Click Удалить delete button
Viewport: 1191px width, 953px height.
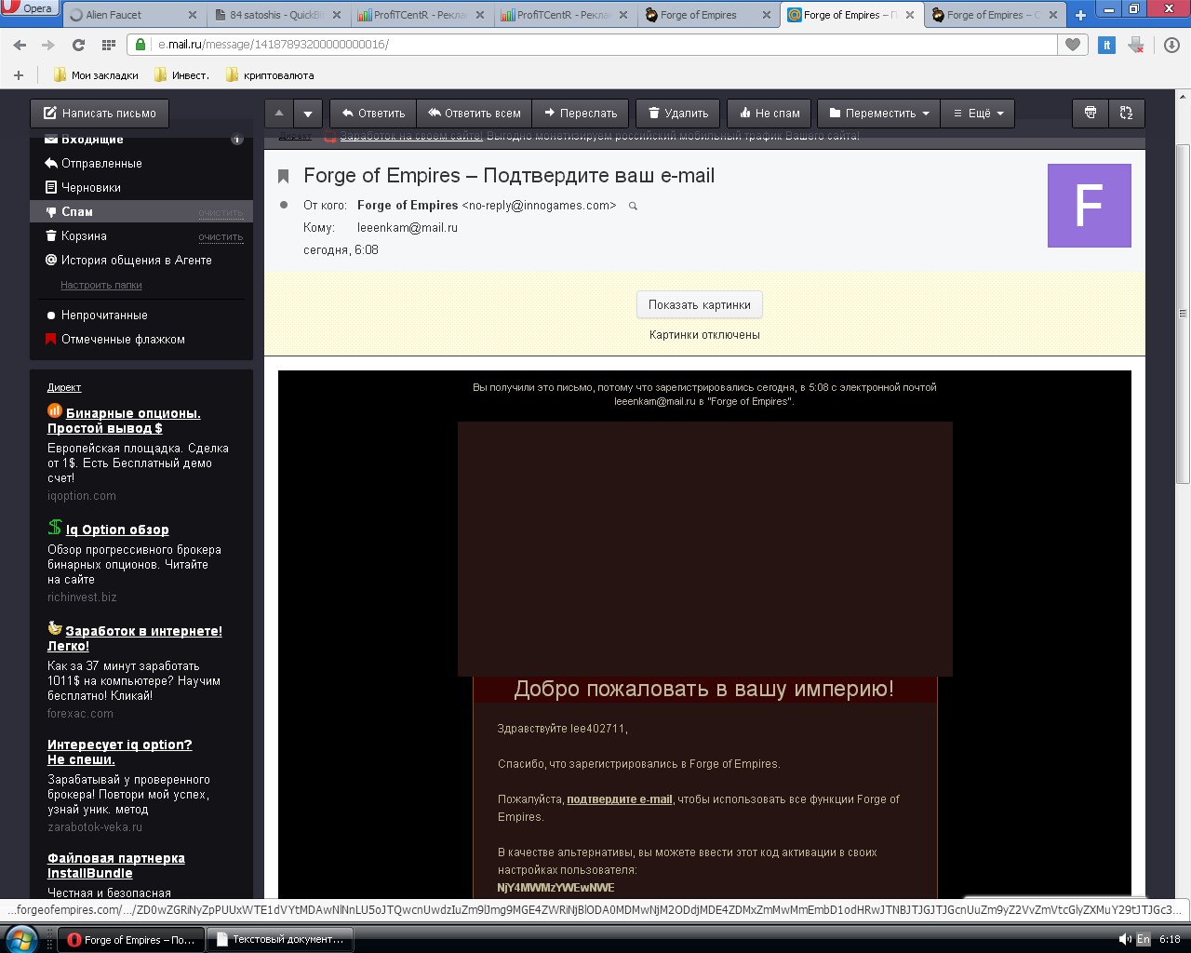pos(678,114)
